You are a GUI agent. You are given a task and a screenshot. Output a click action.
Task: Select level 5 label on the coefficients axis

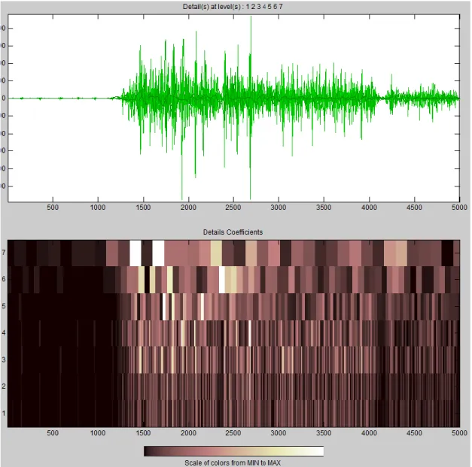(x=4, y=306)
